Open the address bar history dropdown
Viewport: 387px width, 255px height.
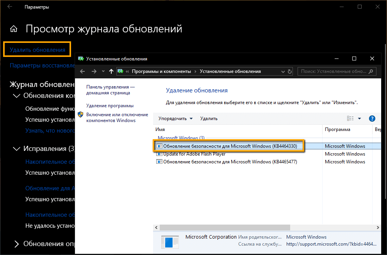[283, 72]
